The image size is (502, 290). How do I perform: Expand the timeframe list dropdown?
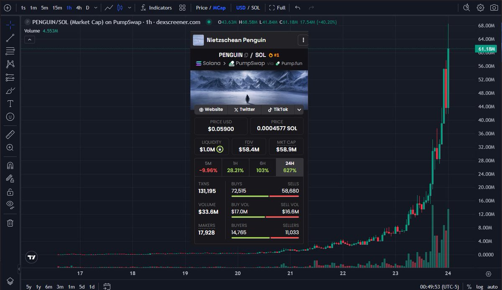click(96, 8)
